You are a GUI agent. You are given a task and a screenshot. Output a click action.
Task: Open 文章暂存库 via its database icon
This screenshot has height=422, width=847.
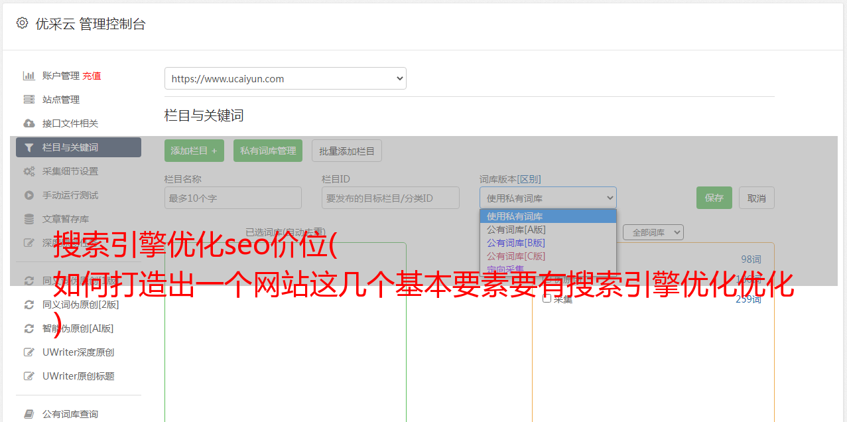[x=29, y=219]
